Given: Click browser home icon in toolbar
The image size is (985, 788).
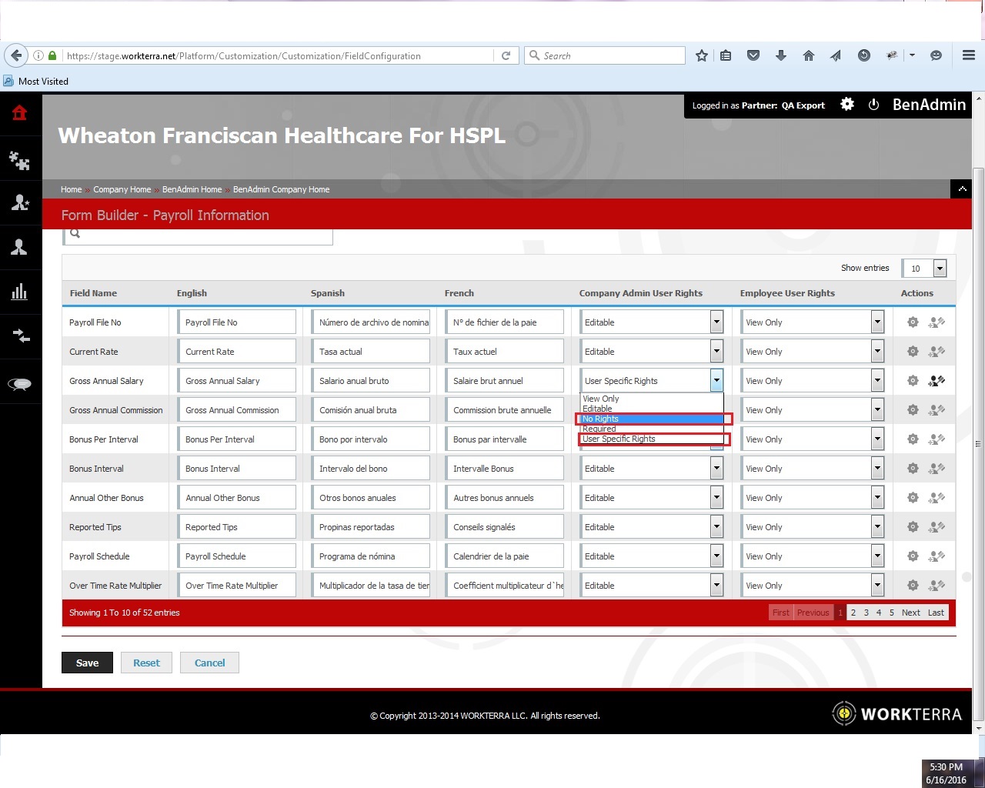Looking at the screenshot, I should [808, 55].
